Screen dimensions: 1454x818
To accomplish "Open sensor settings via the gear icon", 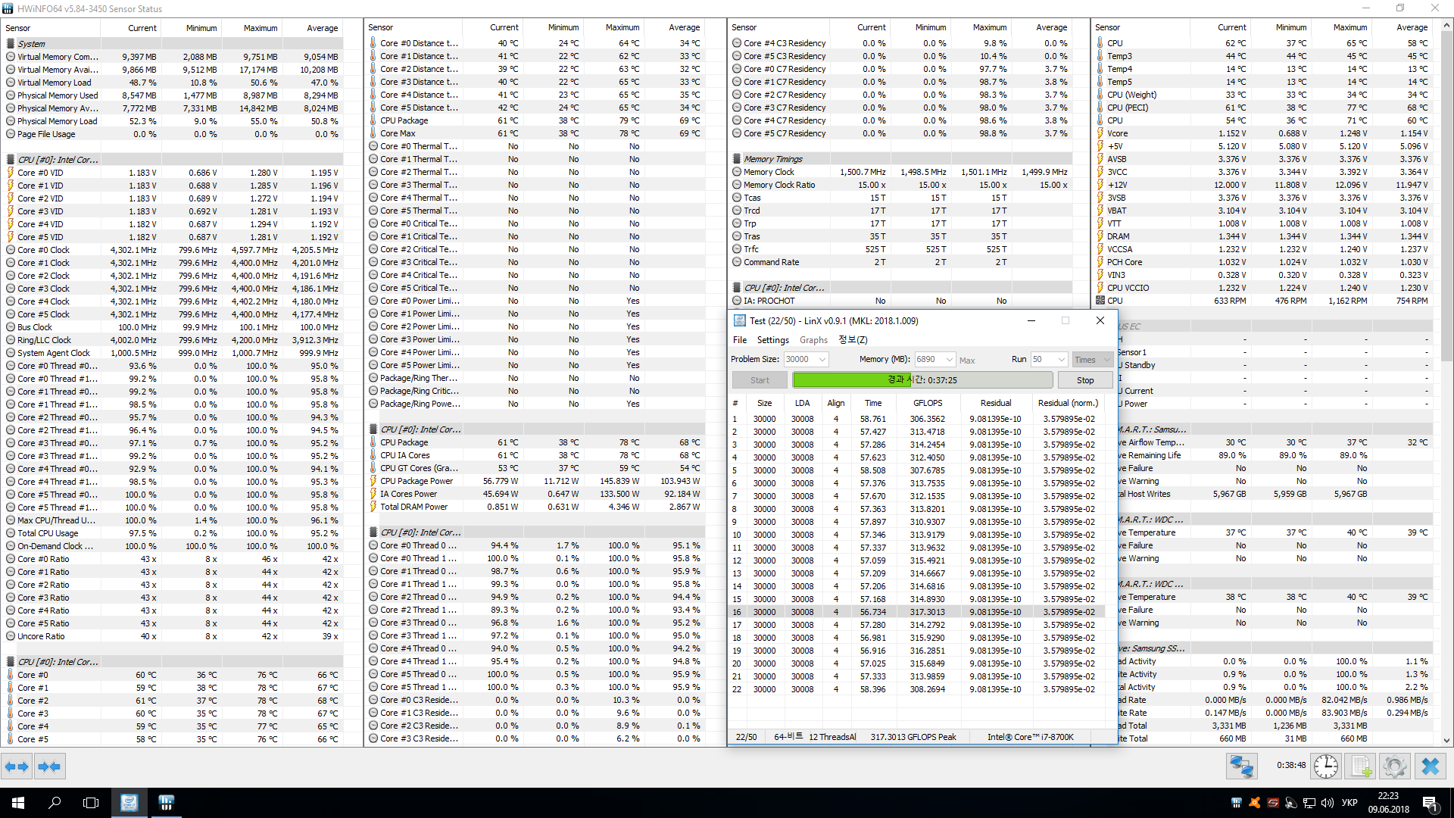I will [x=1394, y=766].
